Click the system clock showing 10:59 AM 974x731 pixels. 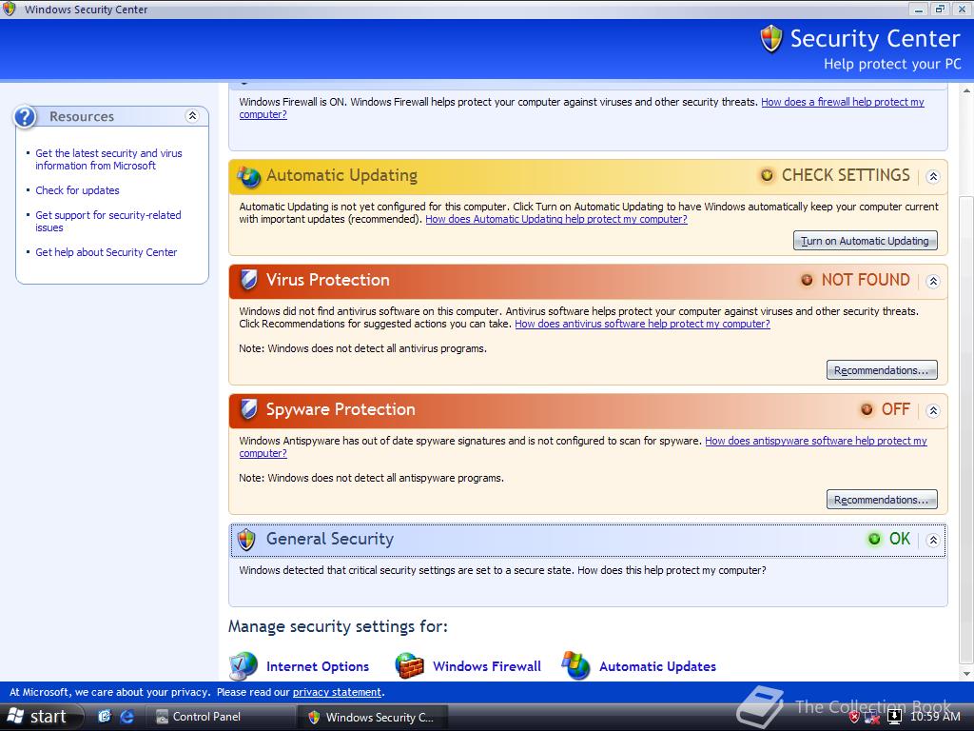click(935, 717)
